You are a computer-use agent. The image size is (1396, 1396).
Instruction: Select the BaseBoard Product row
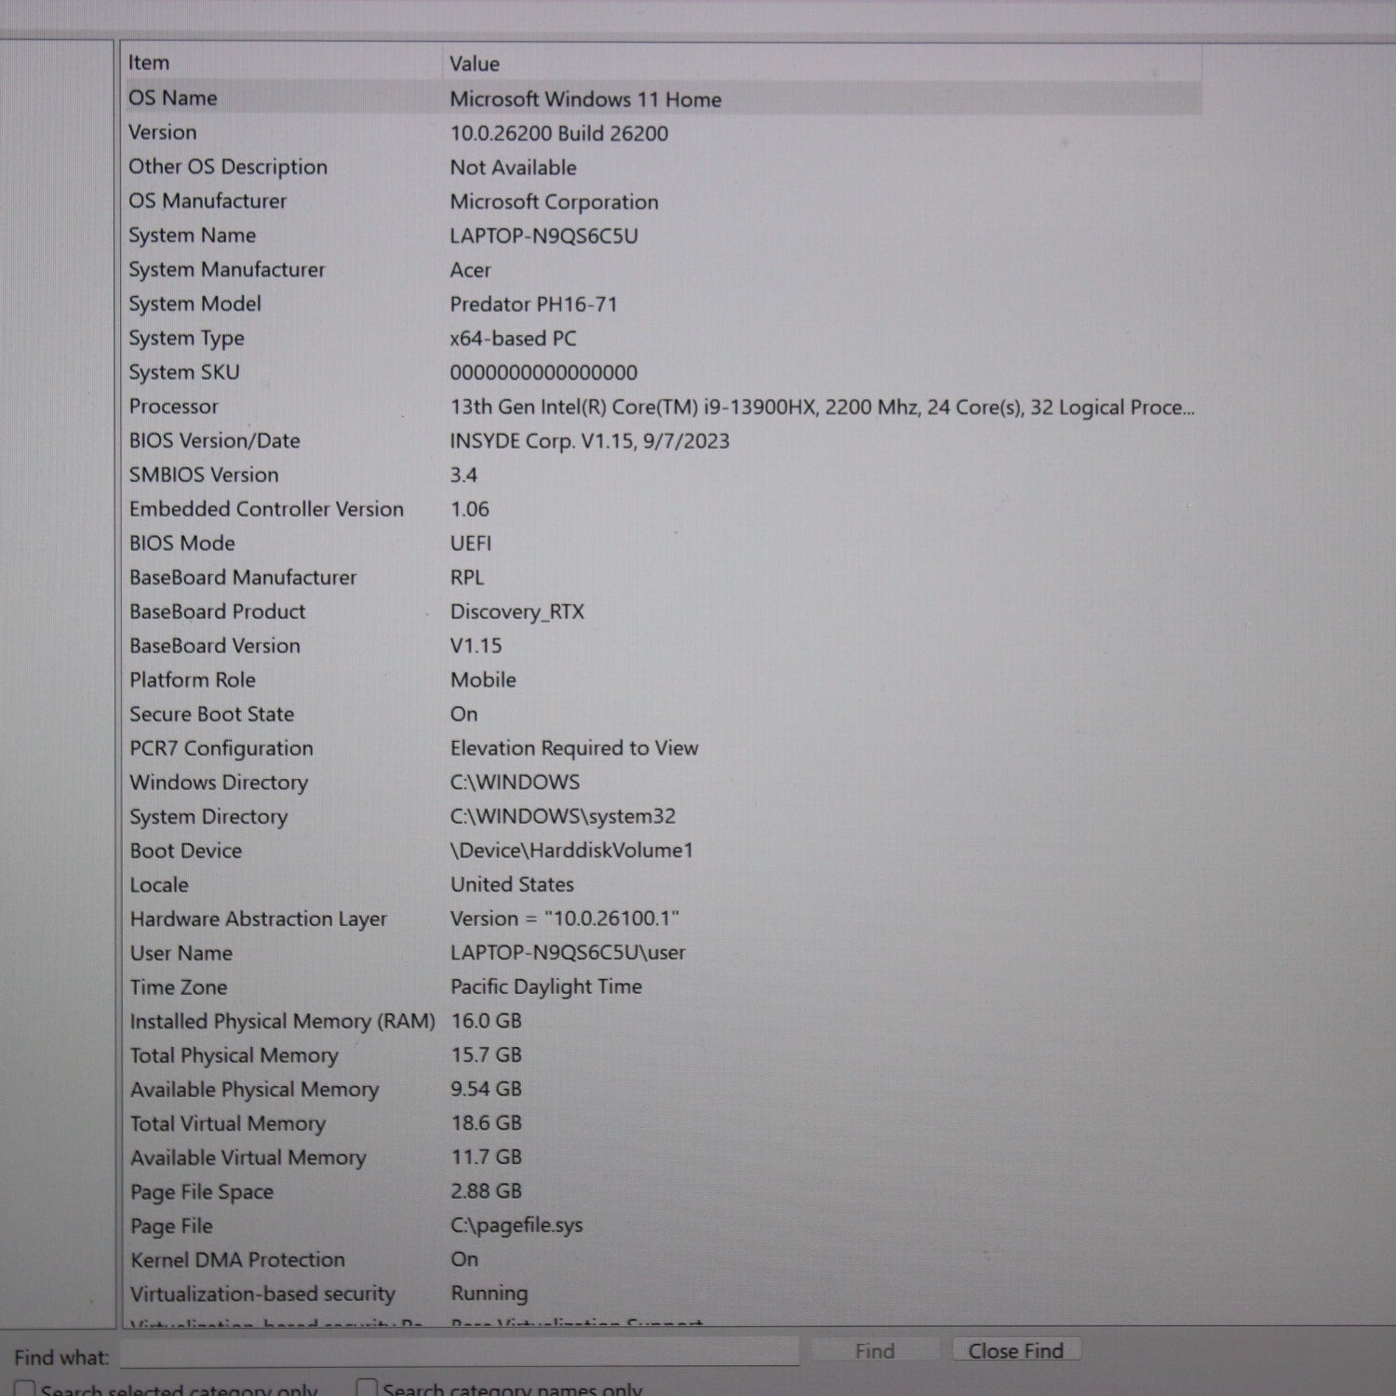[217, 612]
